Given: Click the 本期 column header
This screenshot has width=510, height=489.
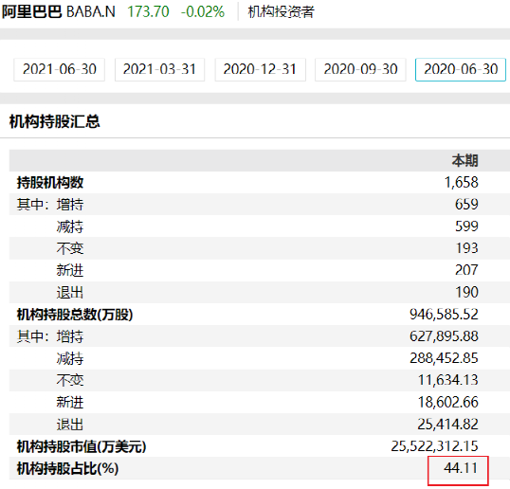Looking at the screenshot, I should (465, 160).
